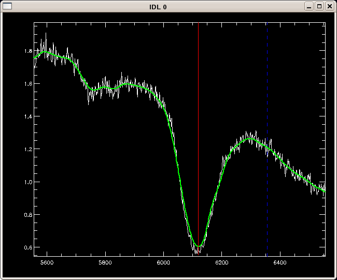Click the 5800 x-axis label

coord(105,262)
